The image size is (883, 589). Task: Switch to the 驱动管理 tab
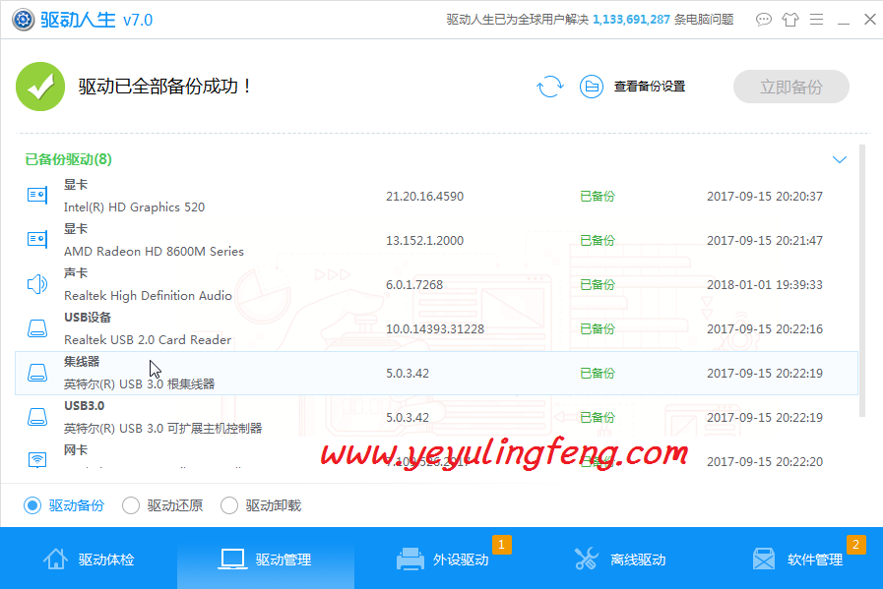(266, 559)
